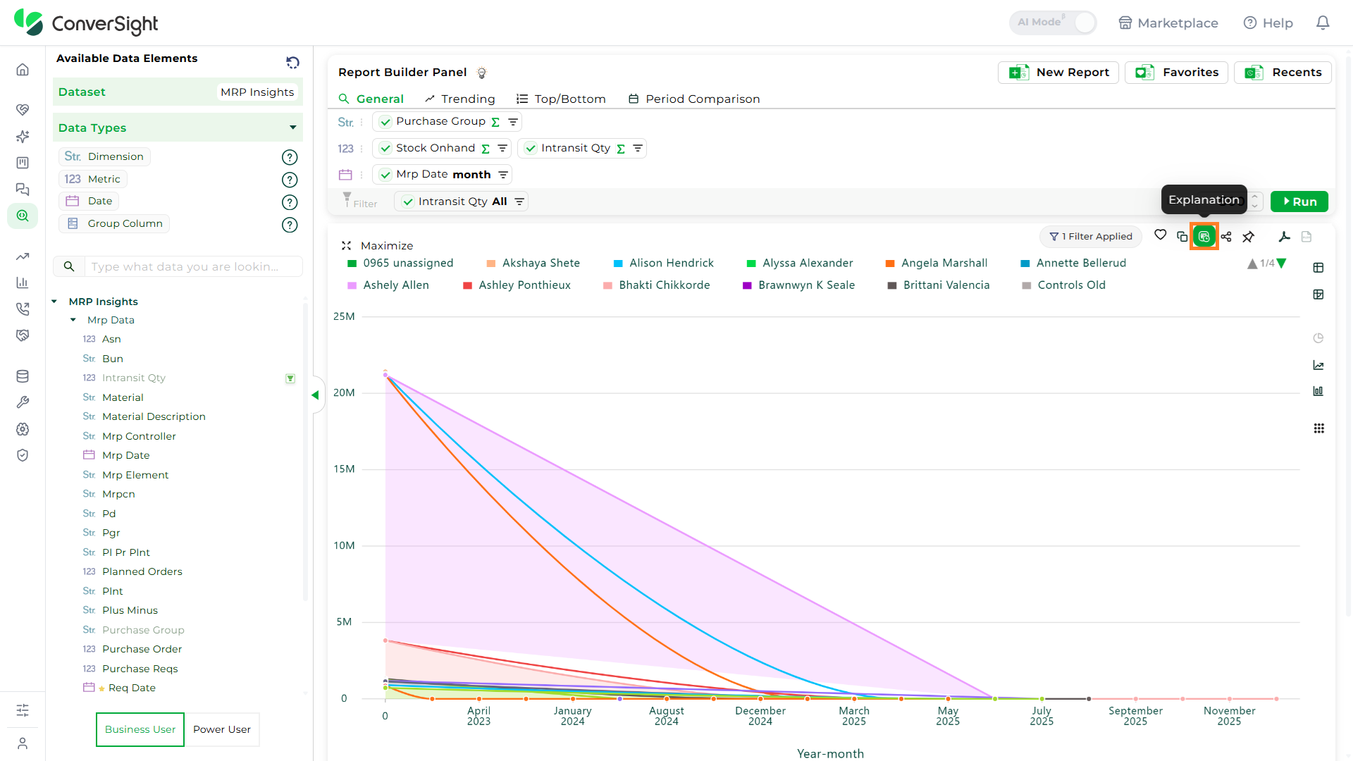The image size is (1353, 761).
Task: Click the line chart icon on right rail
Action: coord(1318,365)
